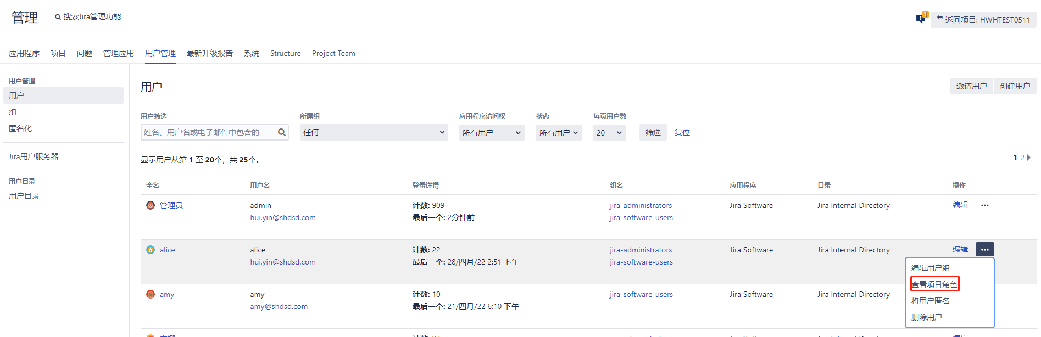Change the 每页用户数 per-page dropdown
This screenshot has width=1041, height=337.
point(609,133)
